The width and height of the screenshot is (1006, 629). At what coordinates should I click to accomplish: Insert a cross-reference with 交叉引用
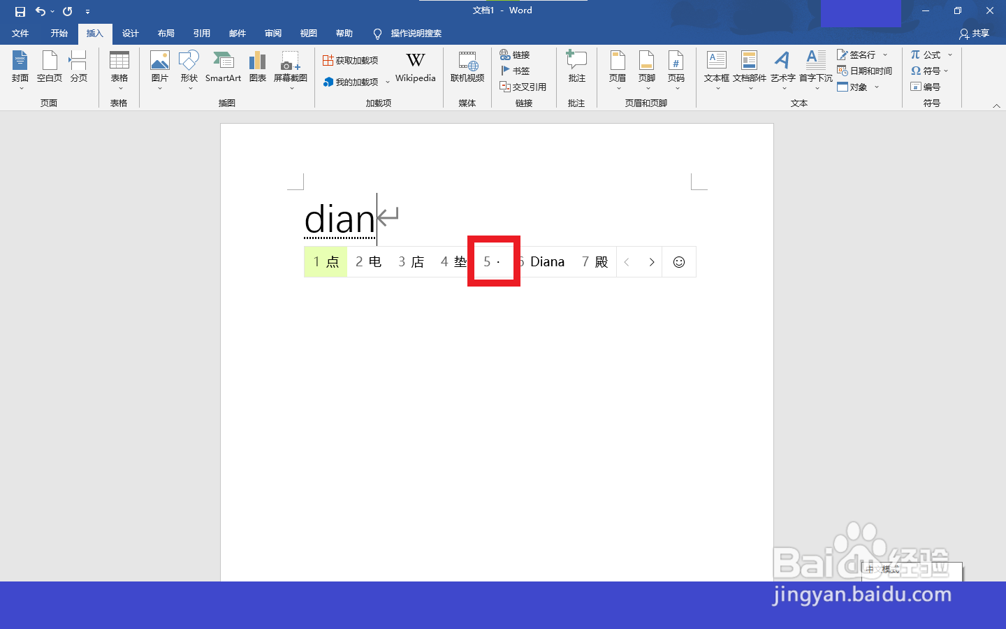[523, 87]
